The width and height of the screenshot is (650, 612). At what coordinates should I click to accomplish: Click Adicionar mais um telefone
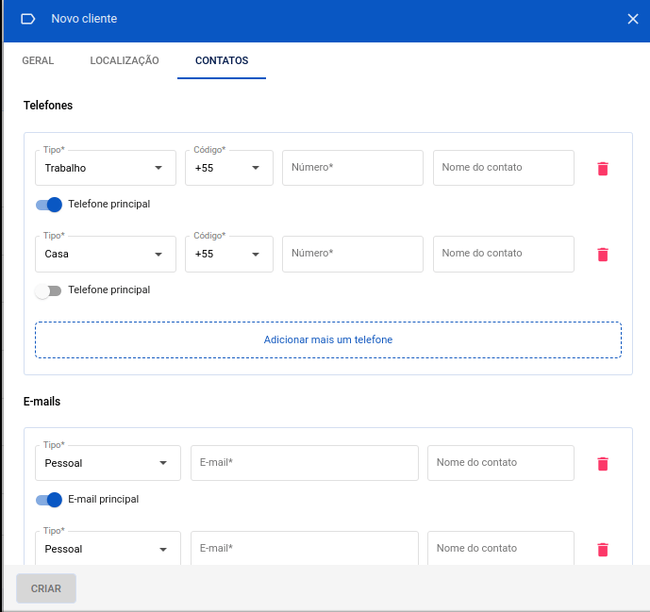point(328,339)
